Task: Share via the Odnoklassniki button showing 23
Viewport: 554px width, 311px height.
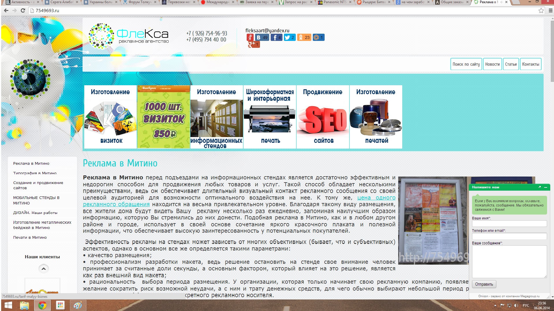Action: [304, 37]
